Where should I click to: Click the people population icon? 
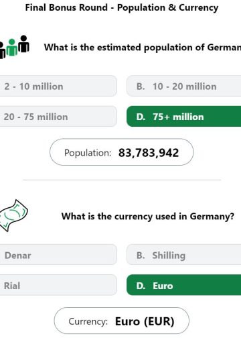click(x=15, y=47)
